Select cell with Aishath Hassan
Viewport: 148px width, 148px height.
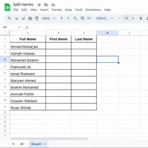(x=28, y=53)
